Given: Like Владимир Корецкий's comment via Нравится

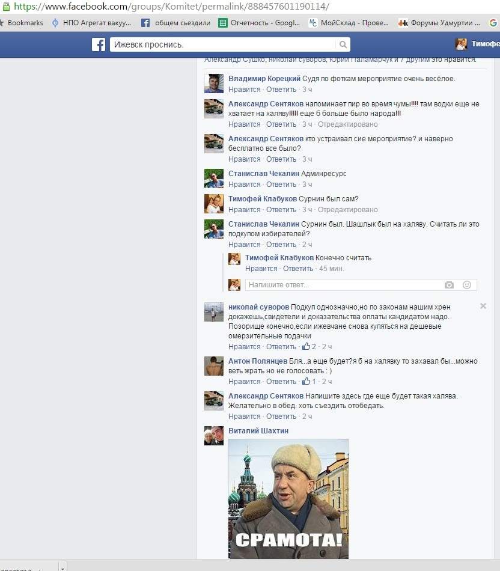Looking at the screenshot, I should [x=244, y=90].
